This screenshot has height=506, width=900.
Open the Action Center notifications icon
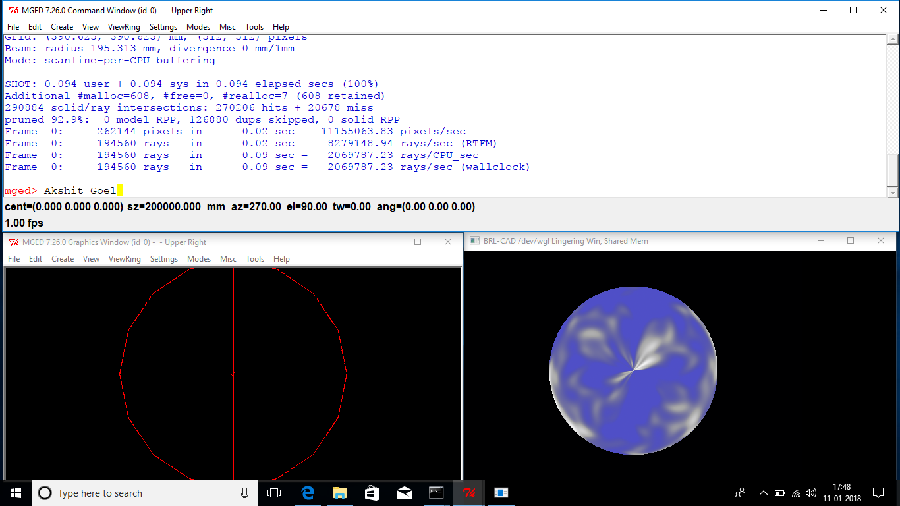coord(878,493)
